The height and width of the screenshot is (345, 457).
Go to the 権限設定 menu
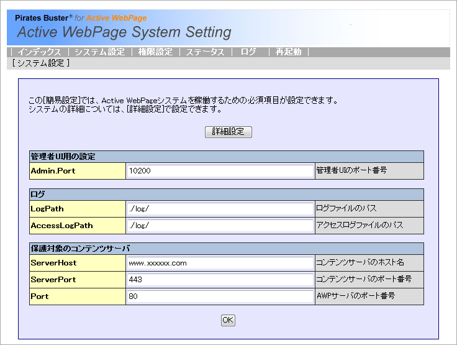[x=155, y=52]
